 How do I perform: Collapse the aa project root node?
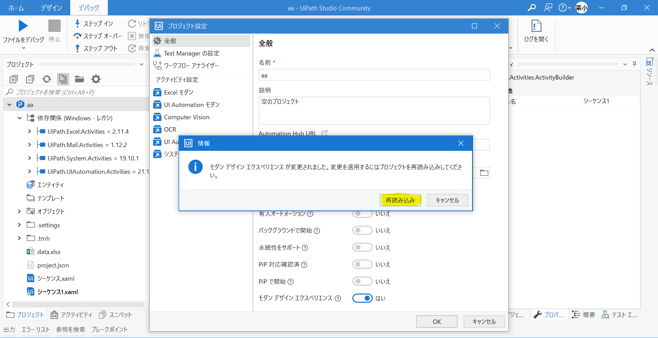coord(9,105)
